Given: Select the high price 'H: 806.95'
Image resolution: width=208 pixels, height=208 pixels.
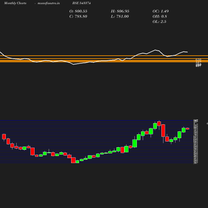Looking at the screenshot, I should [120, 11].
